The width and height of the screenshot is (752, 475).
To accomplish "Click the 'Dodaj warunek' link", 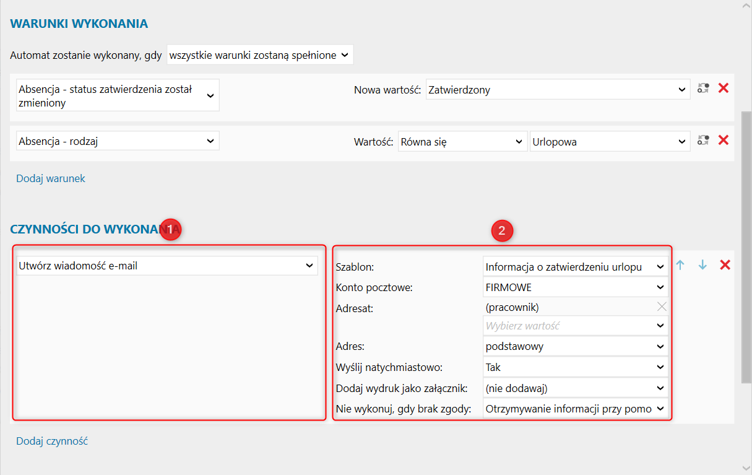I will point(51,178).
